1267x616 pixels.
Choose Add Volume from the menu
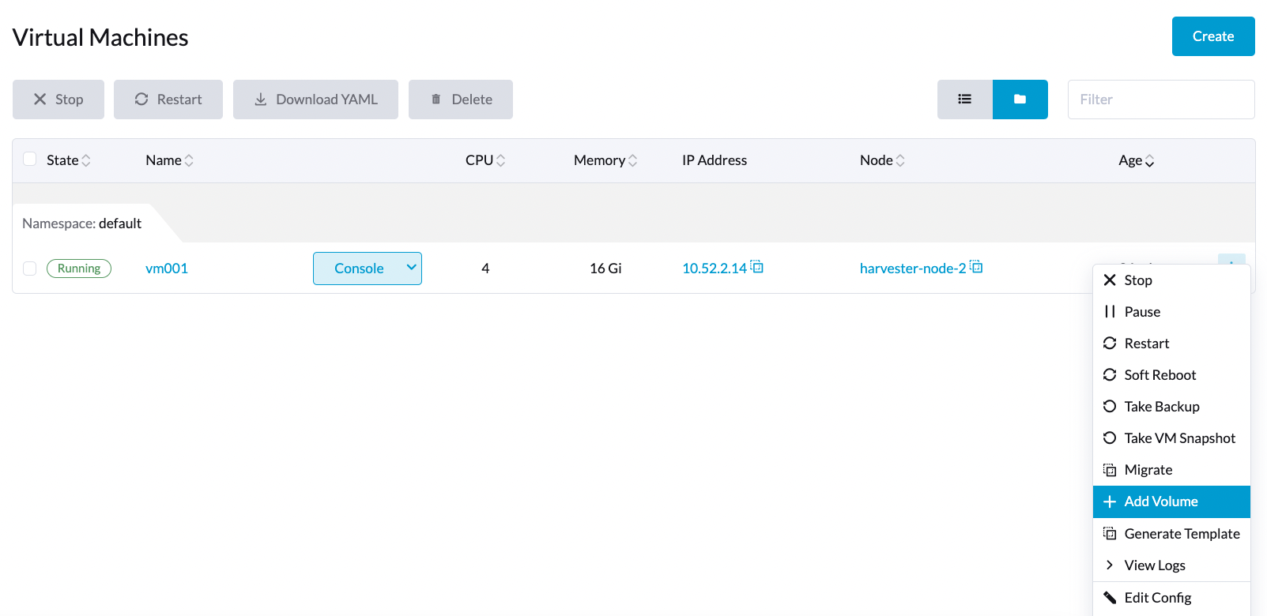coord(1160,501)
